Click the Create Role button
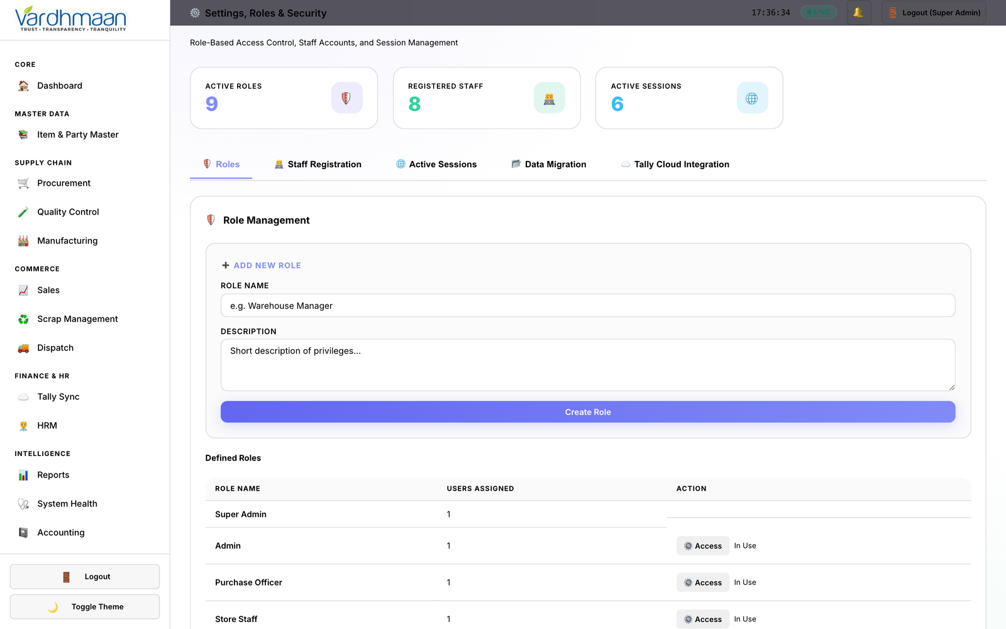1006x629 pixels. coord(588,412)
